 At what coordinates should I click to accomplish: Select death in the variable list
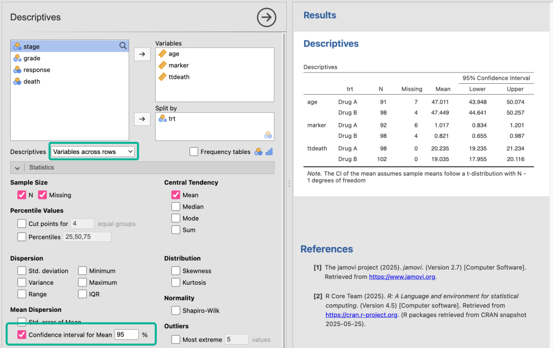(70, 82)
